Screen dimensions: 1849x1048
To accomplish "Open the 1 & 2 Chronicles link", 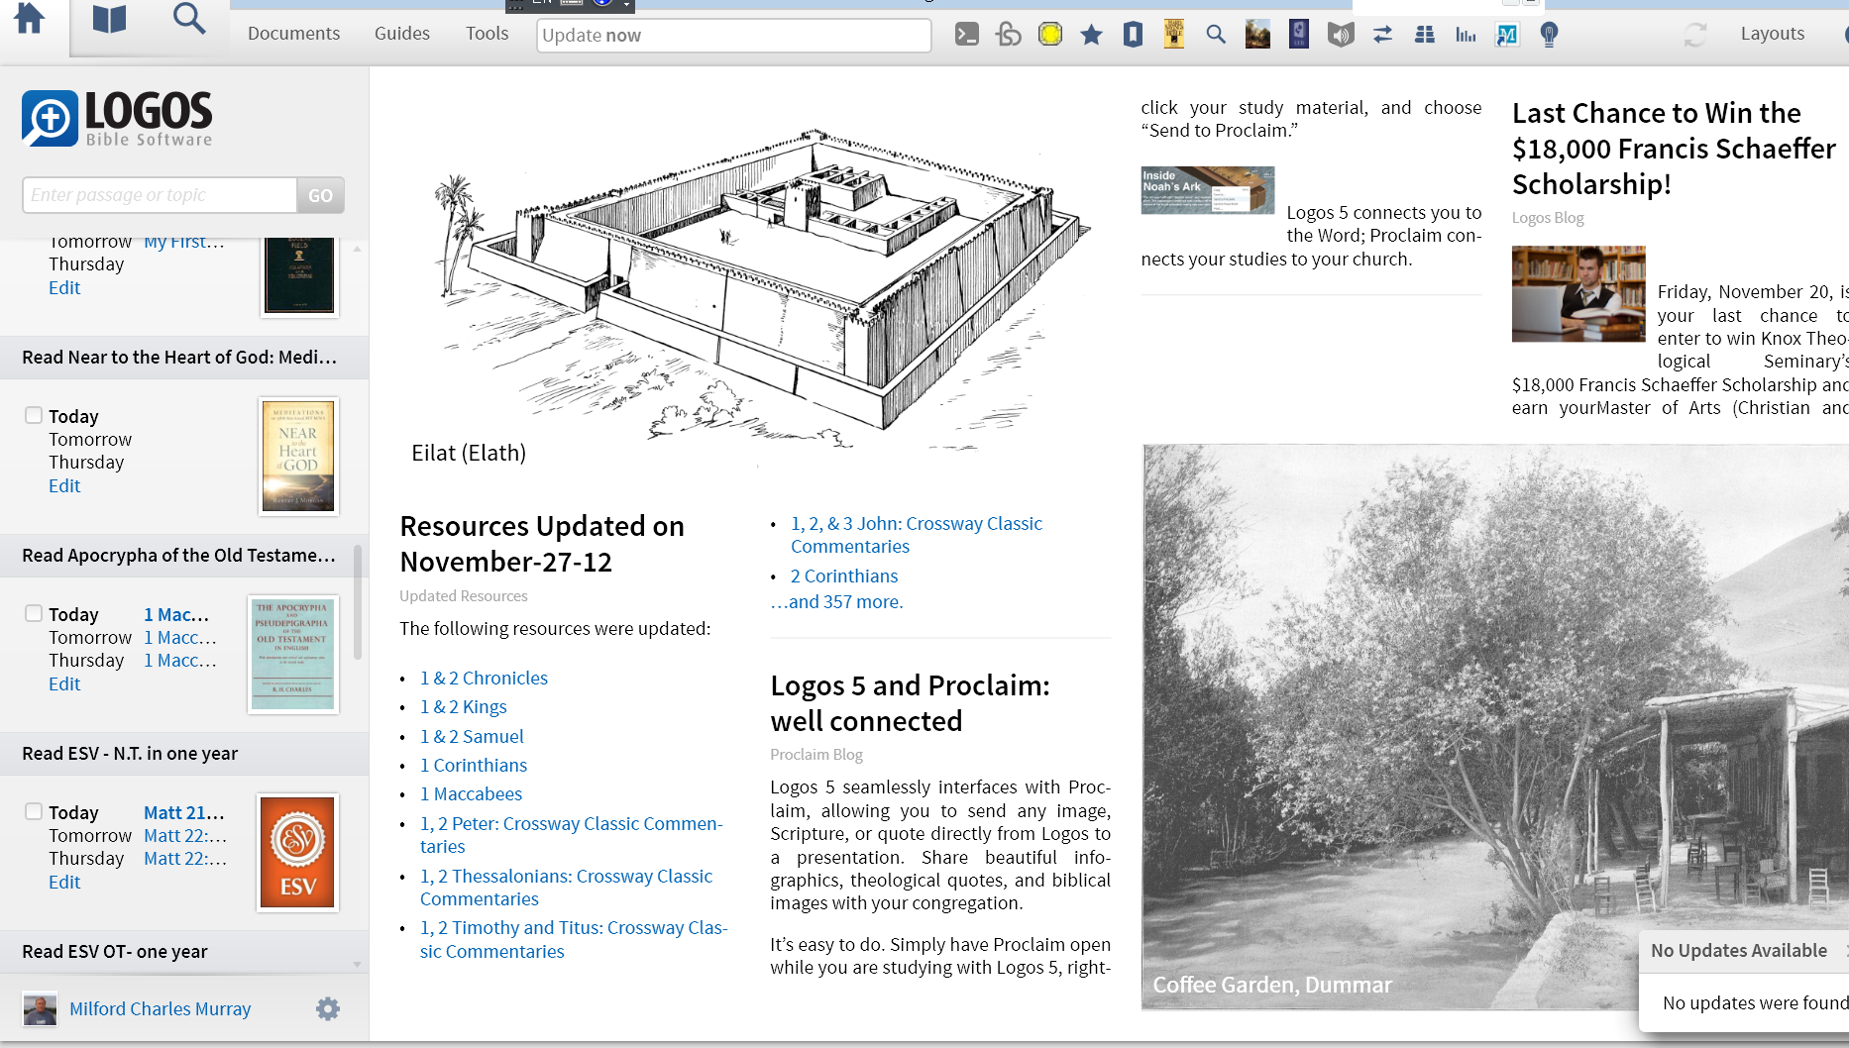I will click(484, 678).
